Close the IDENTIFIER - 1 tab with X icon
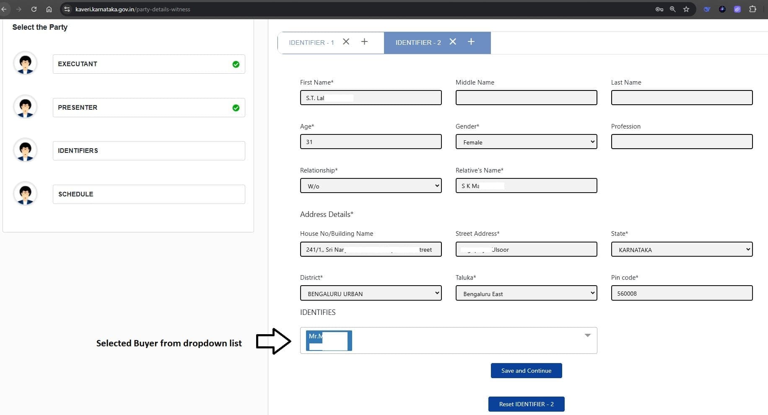The width and height of the screenshot is (768, 415). [346, 41]
